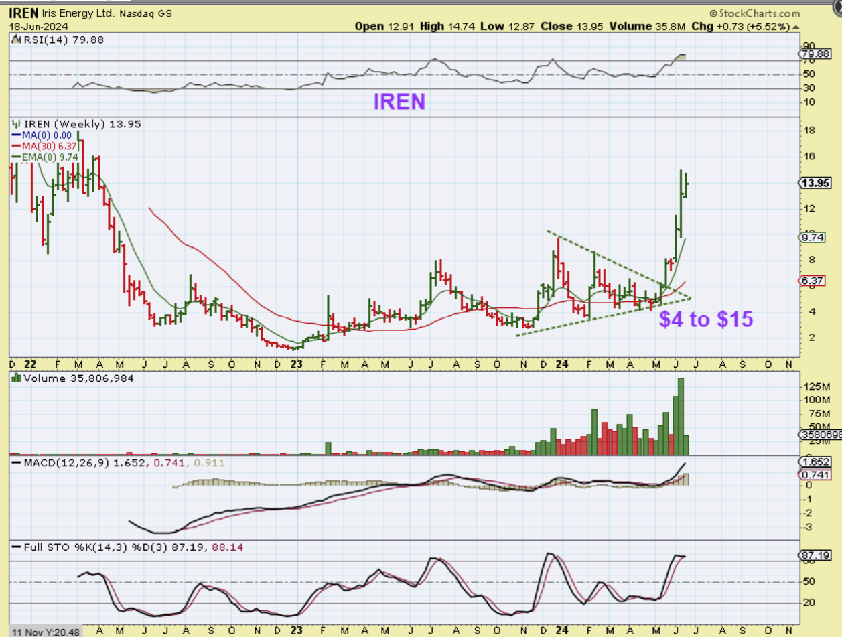Click the small icon beside RSI(14) legend
The width and height of the screenshot is (842, 637).
click(x=15, y=40)
